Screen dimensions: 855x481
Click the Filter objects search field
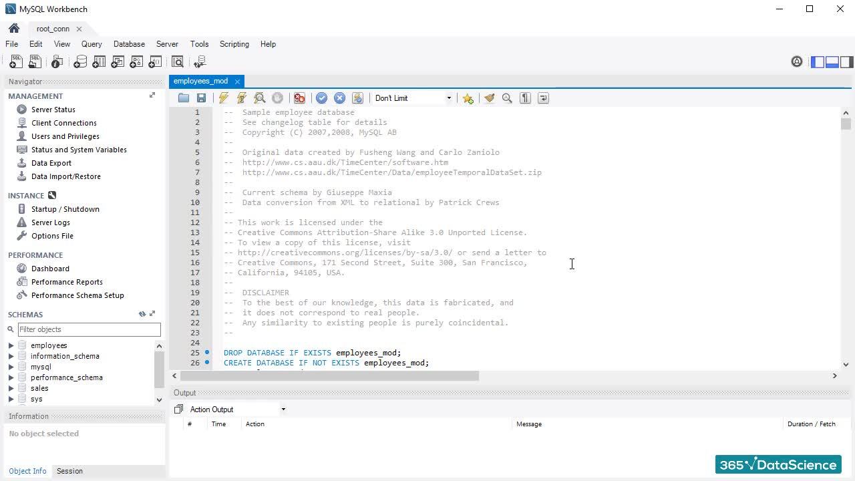(x=89, y=329)
